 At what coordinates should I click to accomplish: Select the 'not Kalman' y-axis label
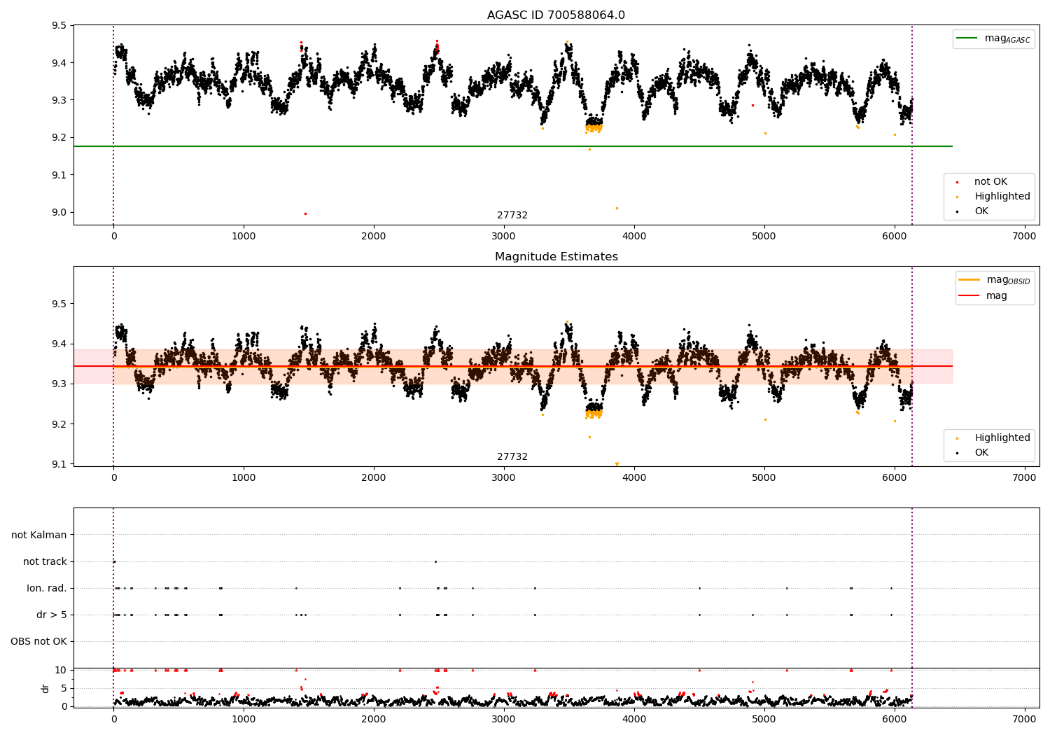[39, 535]
